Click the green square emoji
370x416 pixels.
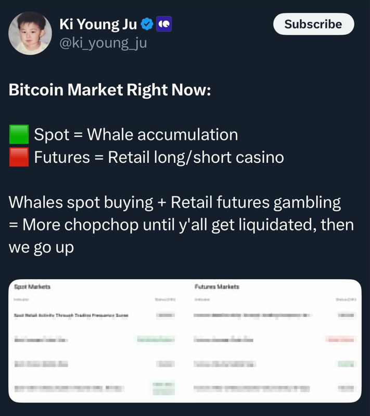(19, 135)
